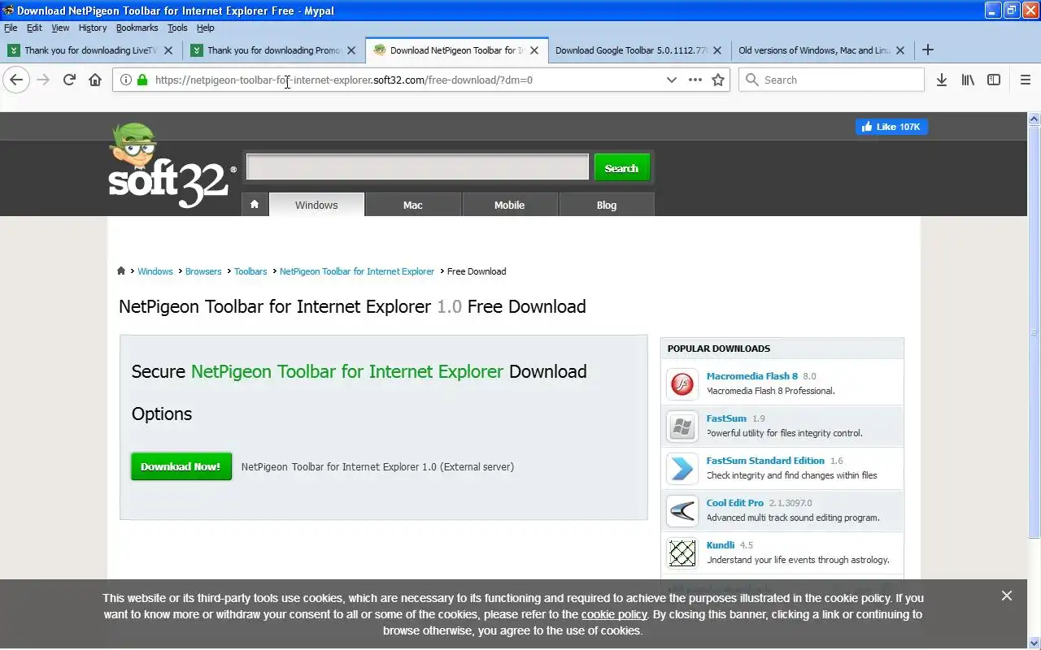
Task: Open a new tab with plus button
Action: pyautogui.click(x=928, y=50)
